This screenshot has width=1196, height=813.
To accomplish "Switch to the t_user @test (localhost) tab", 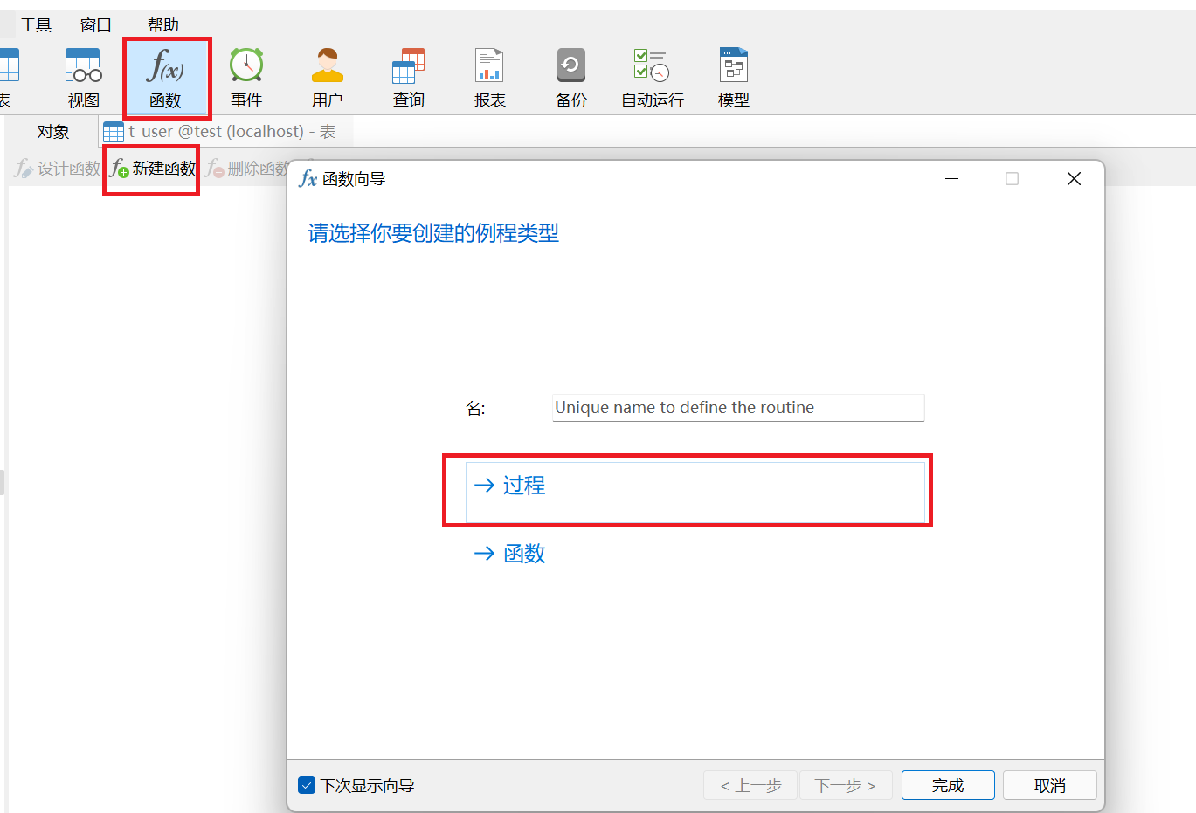I will click(x=226, y=132).
